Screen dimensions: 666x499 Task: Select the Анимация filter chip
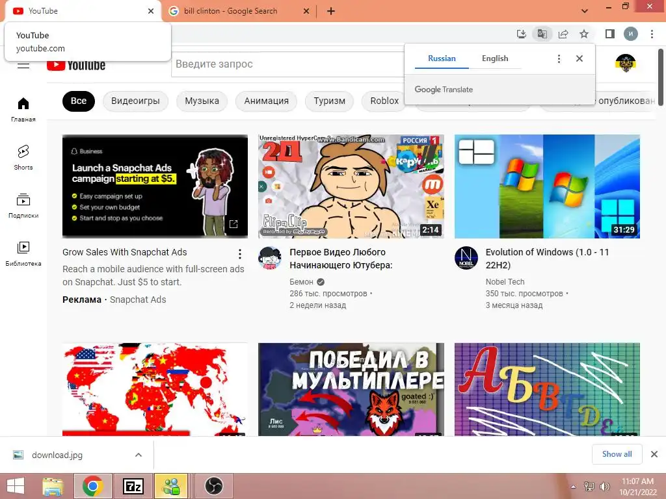(266, 101)
